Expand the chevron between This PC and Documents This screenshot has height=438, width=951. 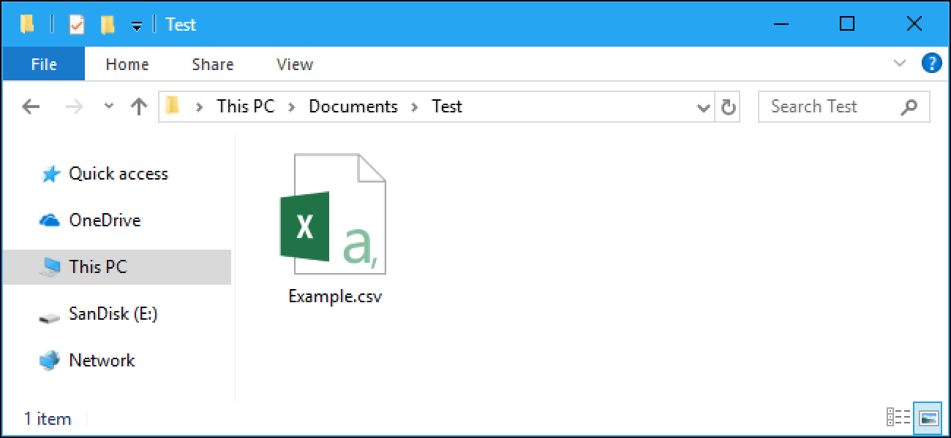[292, 107]
